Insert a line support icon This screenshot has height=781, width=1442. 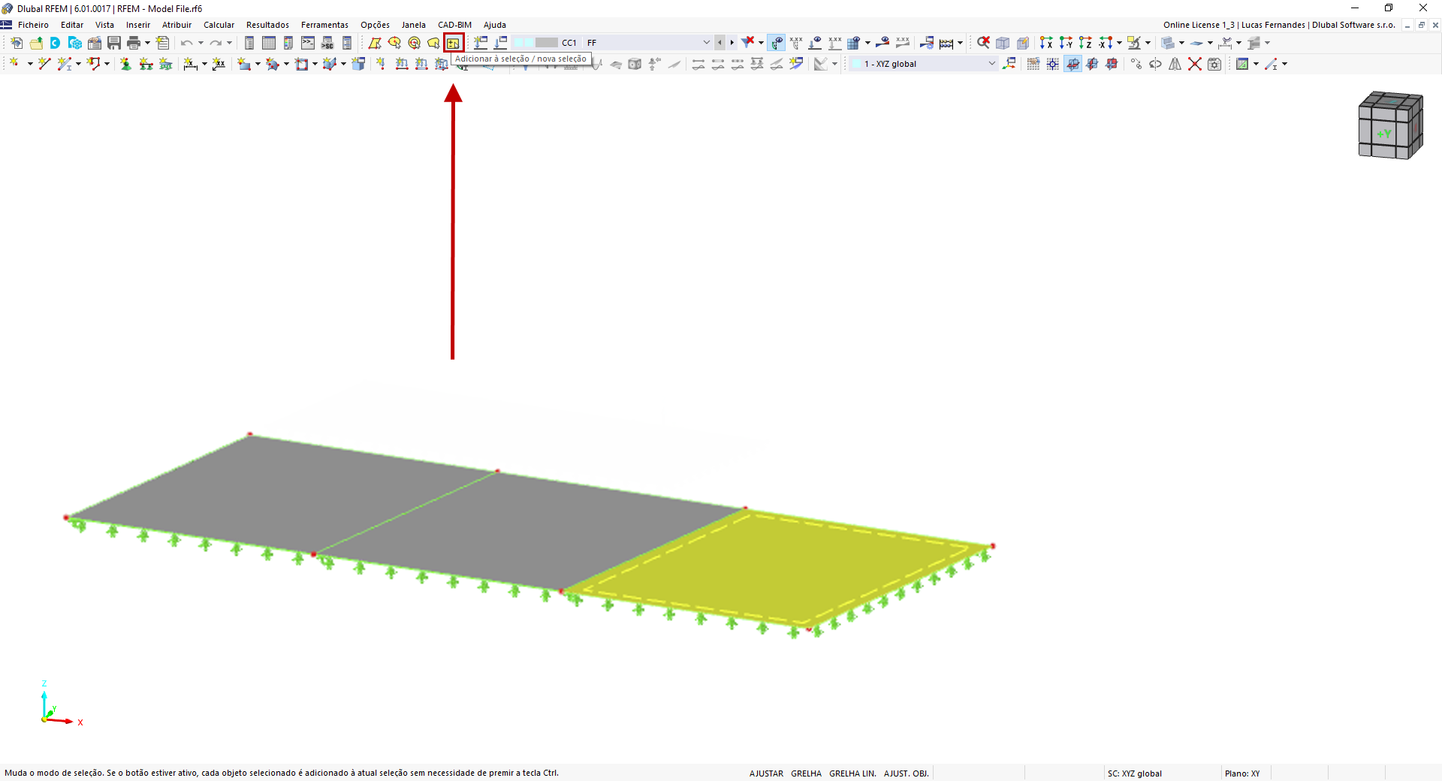point(146,64)
